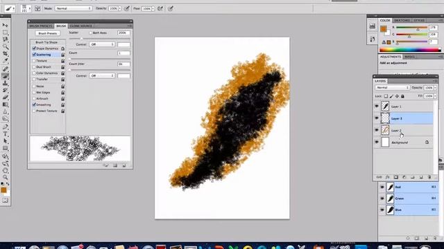The image size is (444, 249).
Task: Select the Pen tool
Action: [x=5, y=127]
